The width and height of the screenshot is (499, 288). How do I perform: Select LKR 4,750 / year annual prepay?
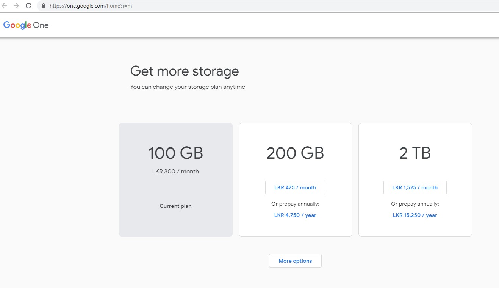coord(295,215)
